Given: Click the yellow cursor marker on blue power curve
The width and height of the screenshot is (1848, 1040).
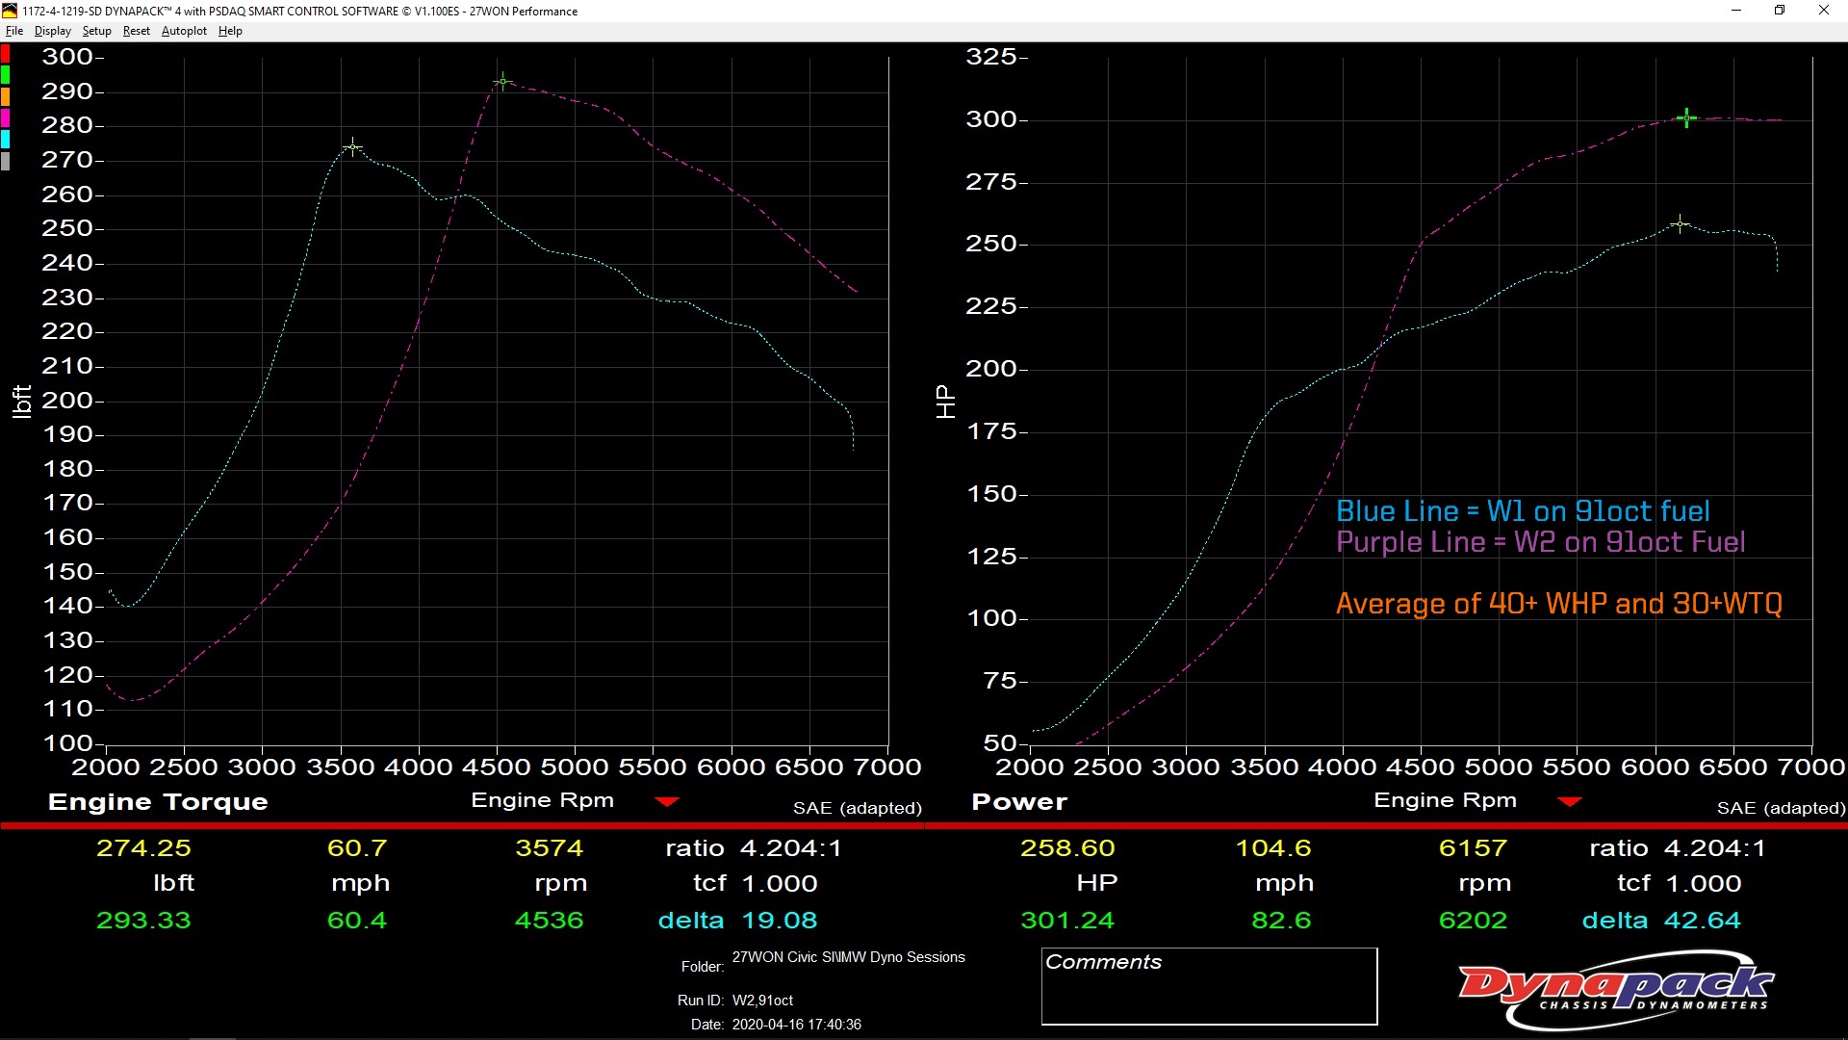Looking at the screenshot, I should click(1680, 224).
